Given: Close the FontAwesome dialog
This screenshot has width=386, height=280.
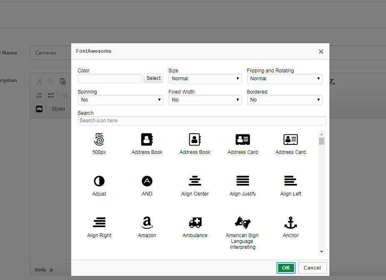Looking at the screenshot, I should click(x=321, y=52).
